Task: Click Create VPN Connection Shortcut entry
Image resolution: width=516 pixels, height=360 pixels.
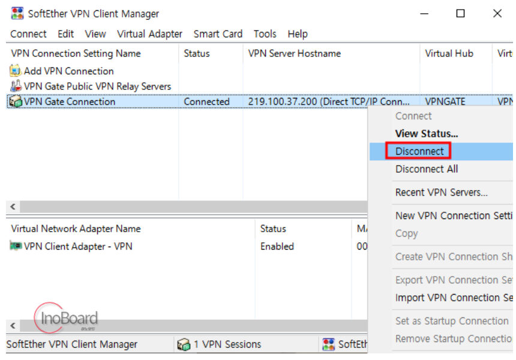Action: point(441,257)
